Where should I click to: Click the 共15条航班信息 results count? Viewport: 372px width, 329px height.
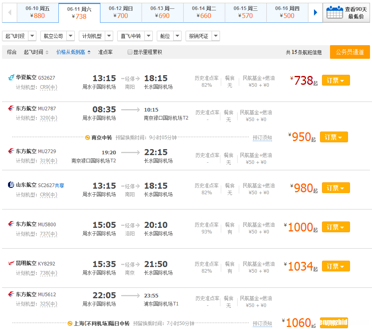[x=304, y=52]
